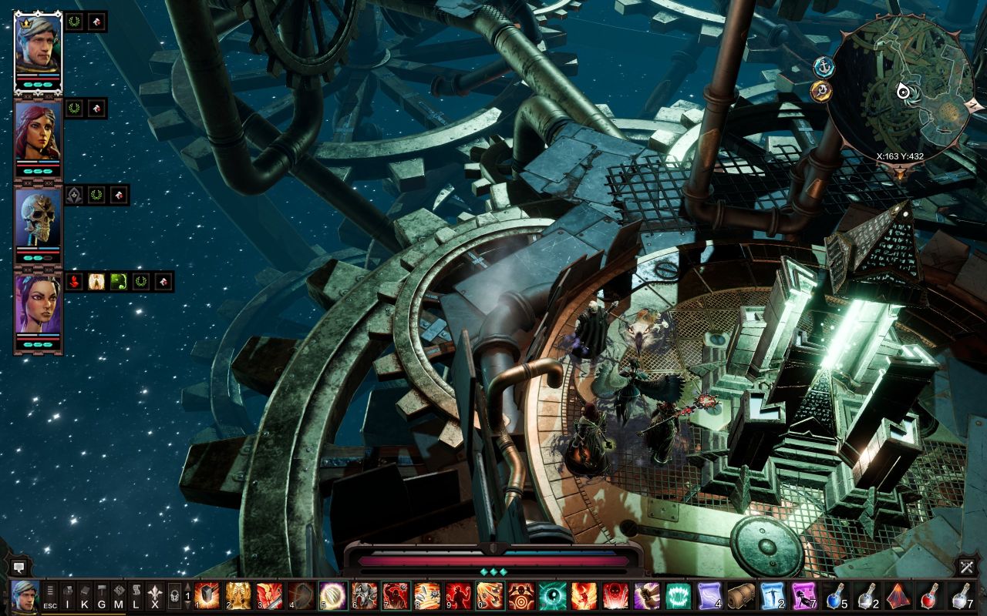
Task: Use the purple fist skill
Action: (x=648, y=596)
